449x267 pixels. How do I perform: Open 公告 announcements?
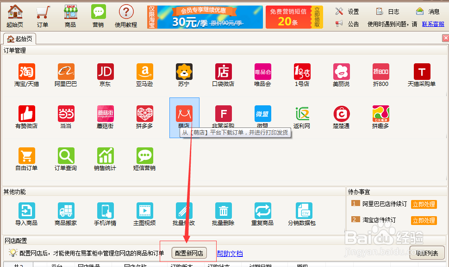(347, 24)
